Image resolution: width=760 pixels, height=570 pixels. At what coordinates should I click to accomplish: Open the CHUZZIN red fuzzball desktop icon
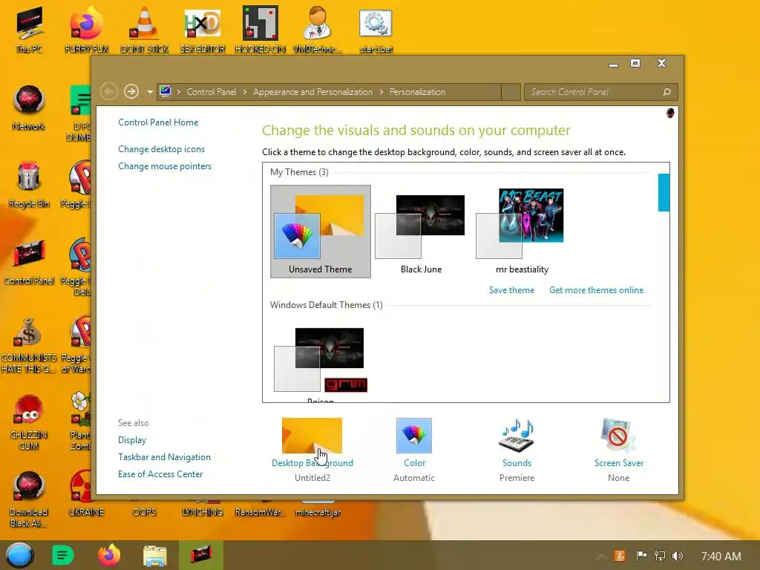click(29, 422)
